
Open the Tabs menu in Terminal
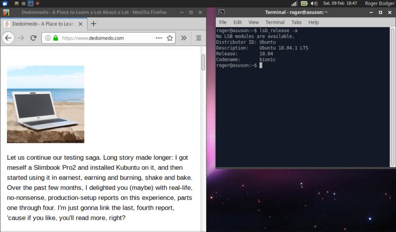click(297, 22)
